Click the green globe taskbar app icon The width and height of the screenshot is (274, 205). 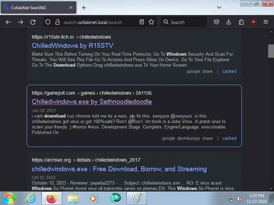pyautogui.click(x=115, y=198)
